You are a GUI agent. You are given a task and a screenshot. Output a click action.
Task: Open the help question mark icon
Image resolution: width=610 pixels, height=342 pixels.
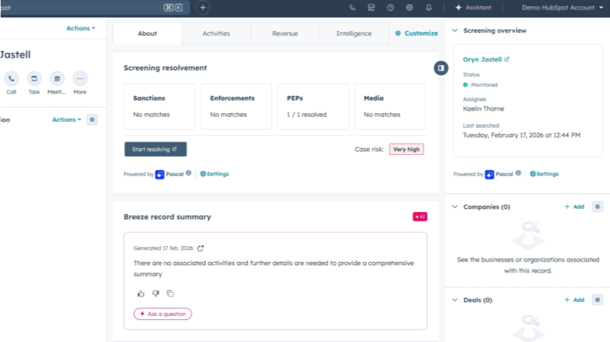[x=391, y=8]
